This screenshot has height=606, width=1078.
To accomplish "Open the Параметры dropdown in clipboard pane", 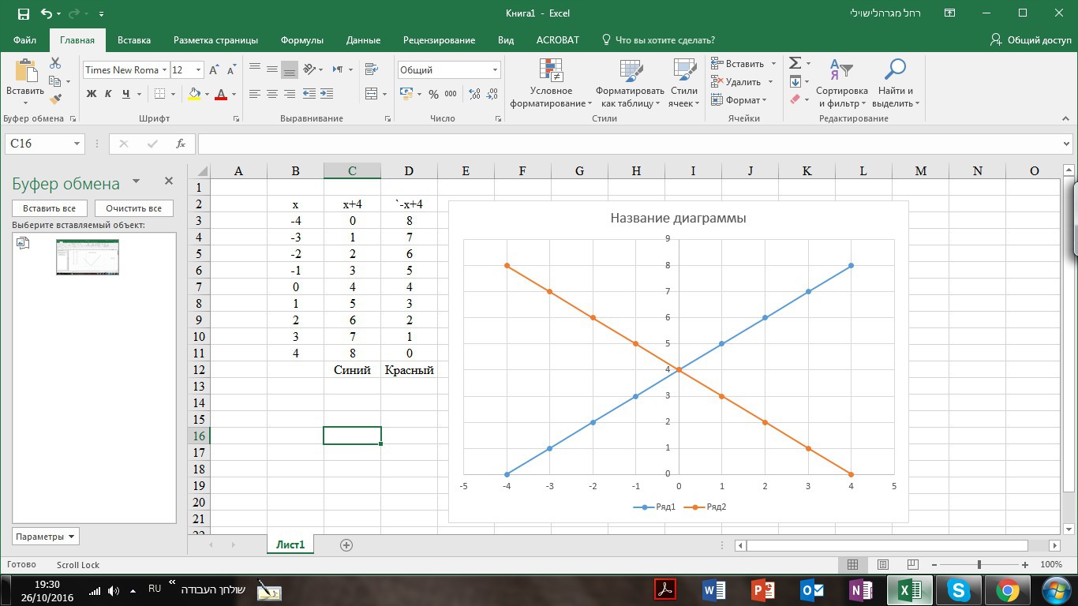I will 46,537.
